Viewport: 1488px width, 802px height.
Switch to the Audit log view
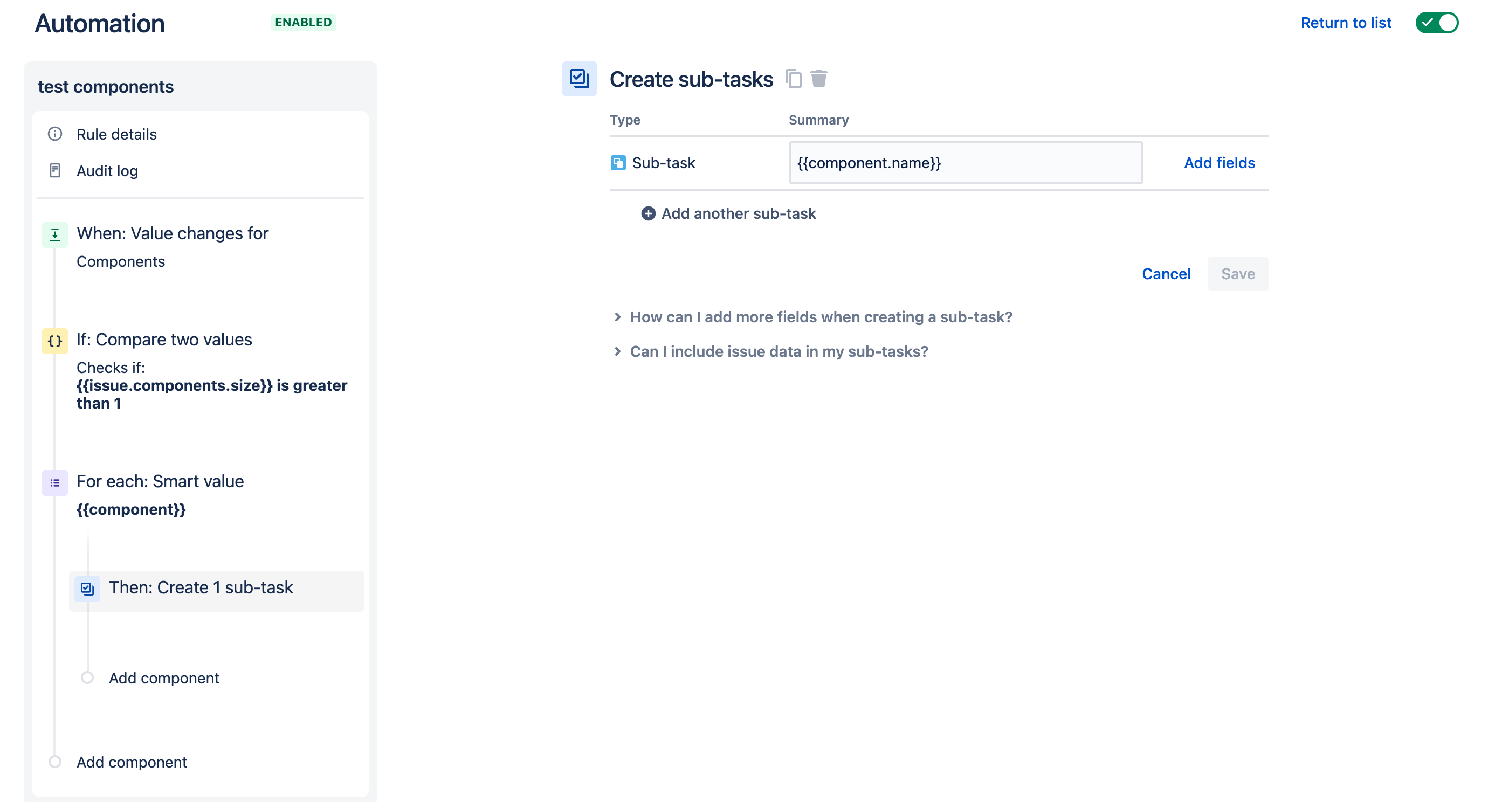(107, 170)
